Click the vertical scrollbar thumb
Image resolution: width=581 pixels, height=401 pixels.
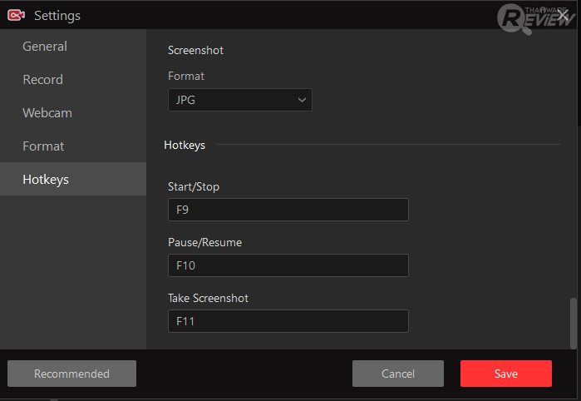pyautogui.click(x=574, y=323)
